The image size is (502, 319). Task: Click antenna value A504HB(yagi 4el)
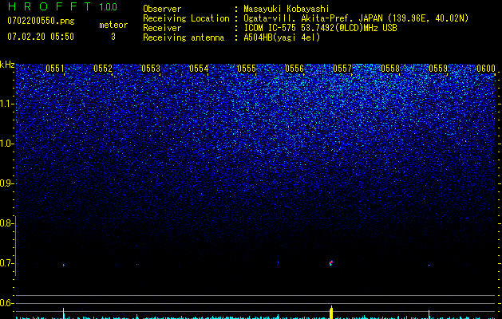(x=282, y=37)
